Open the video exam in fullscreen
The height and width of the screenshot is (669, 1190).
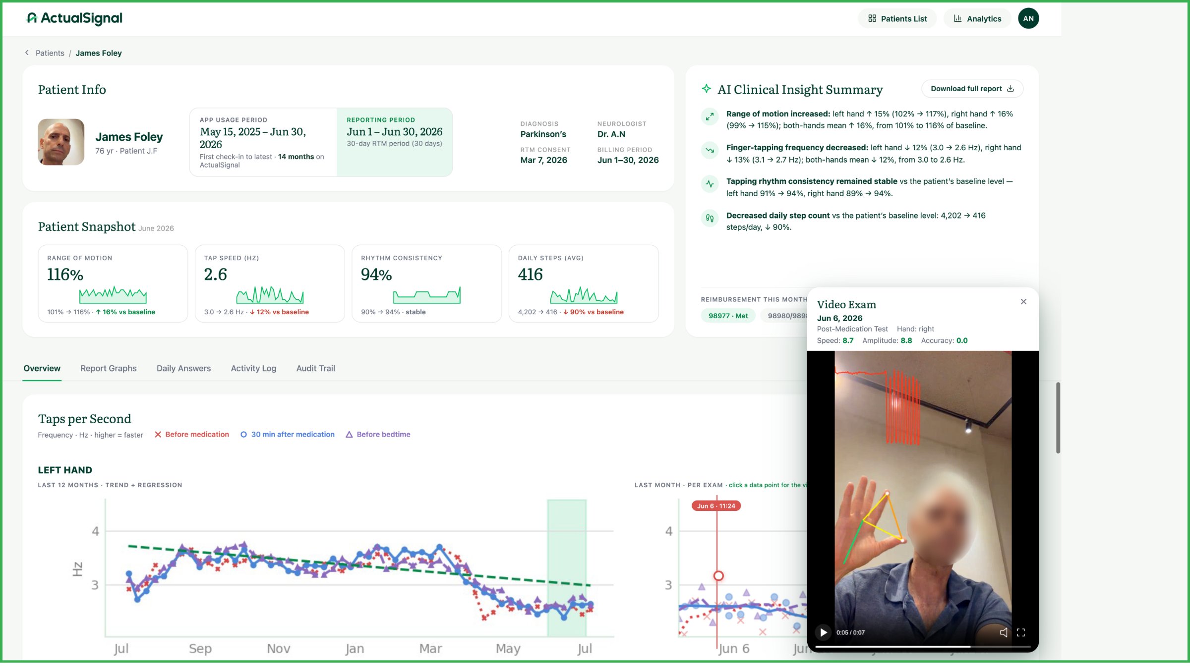pyautogui.click(x=1021, y=632)
